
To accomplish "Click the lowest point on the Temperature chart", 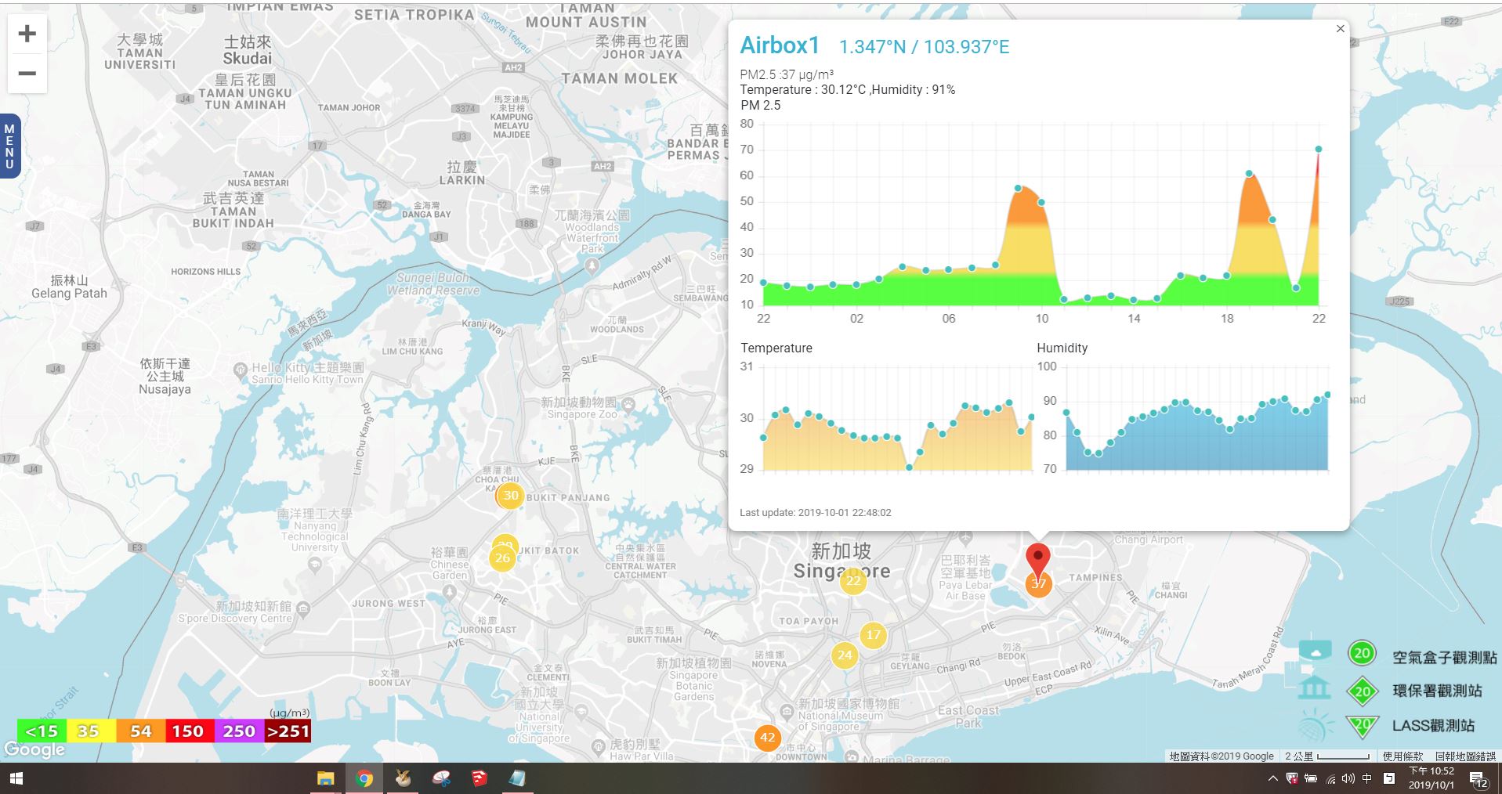I will click(x=909, y=467).
